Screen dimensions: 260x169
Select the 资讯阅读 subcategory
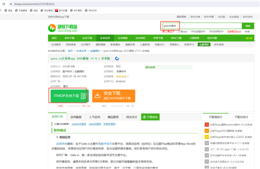pyautogui.click(x=219, y=44)
